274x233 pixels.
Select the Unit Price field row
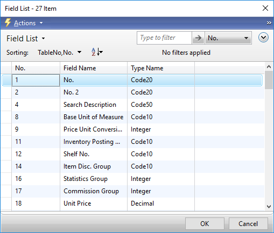click(132, 203)
